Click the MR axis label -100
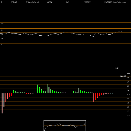Screen dimensions: 131x131 point(128,116)
